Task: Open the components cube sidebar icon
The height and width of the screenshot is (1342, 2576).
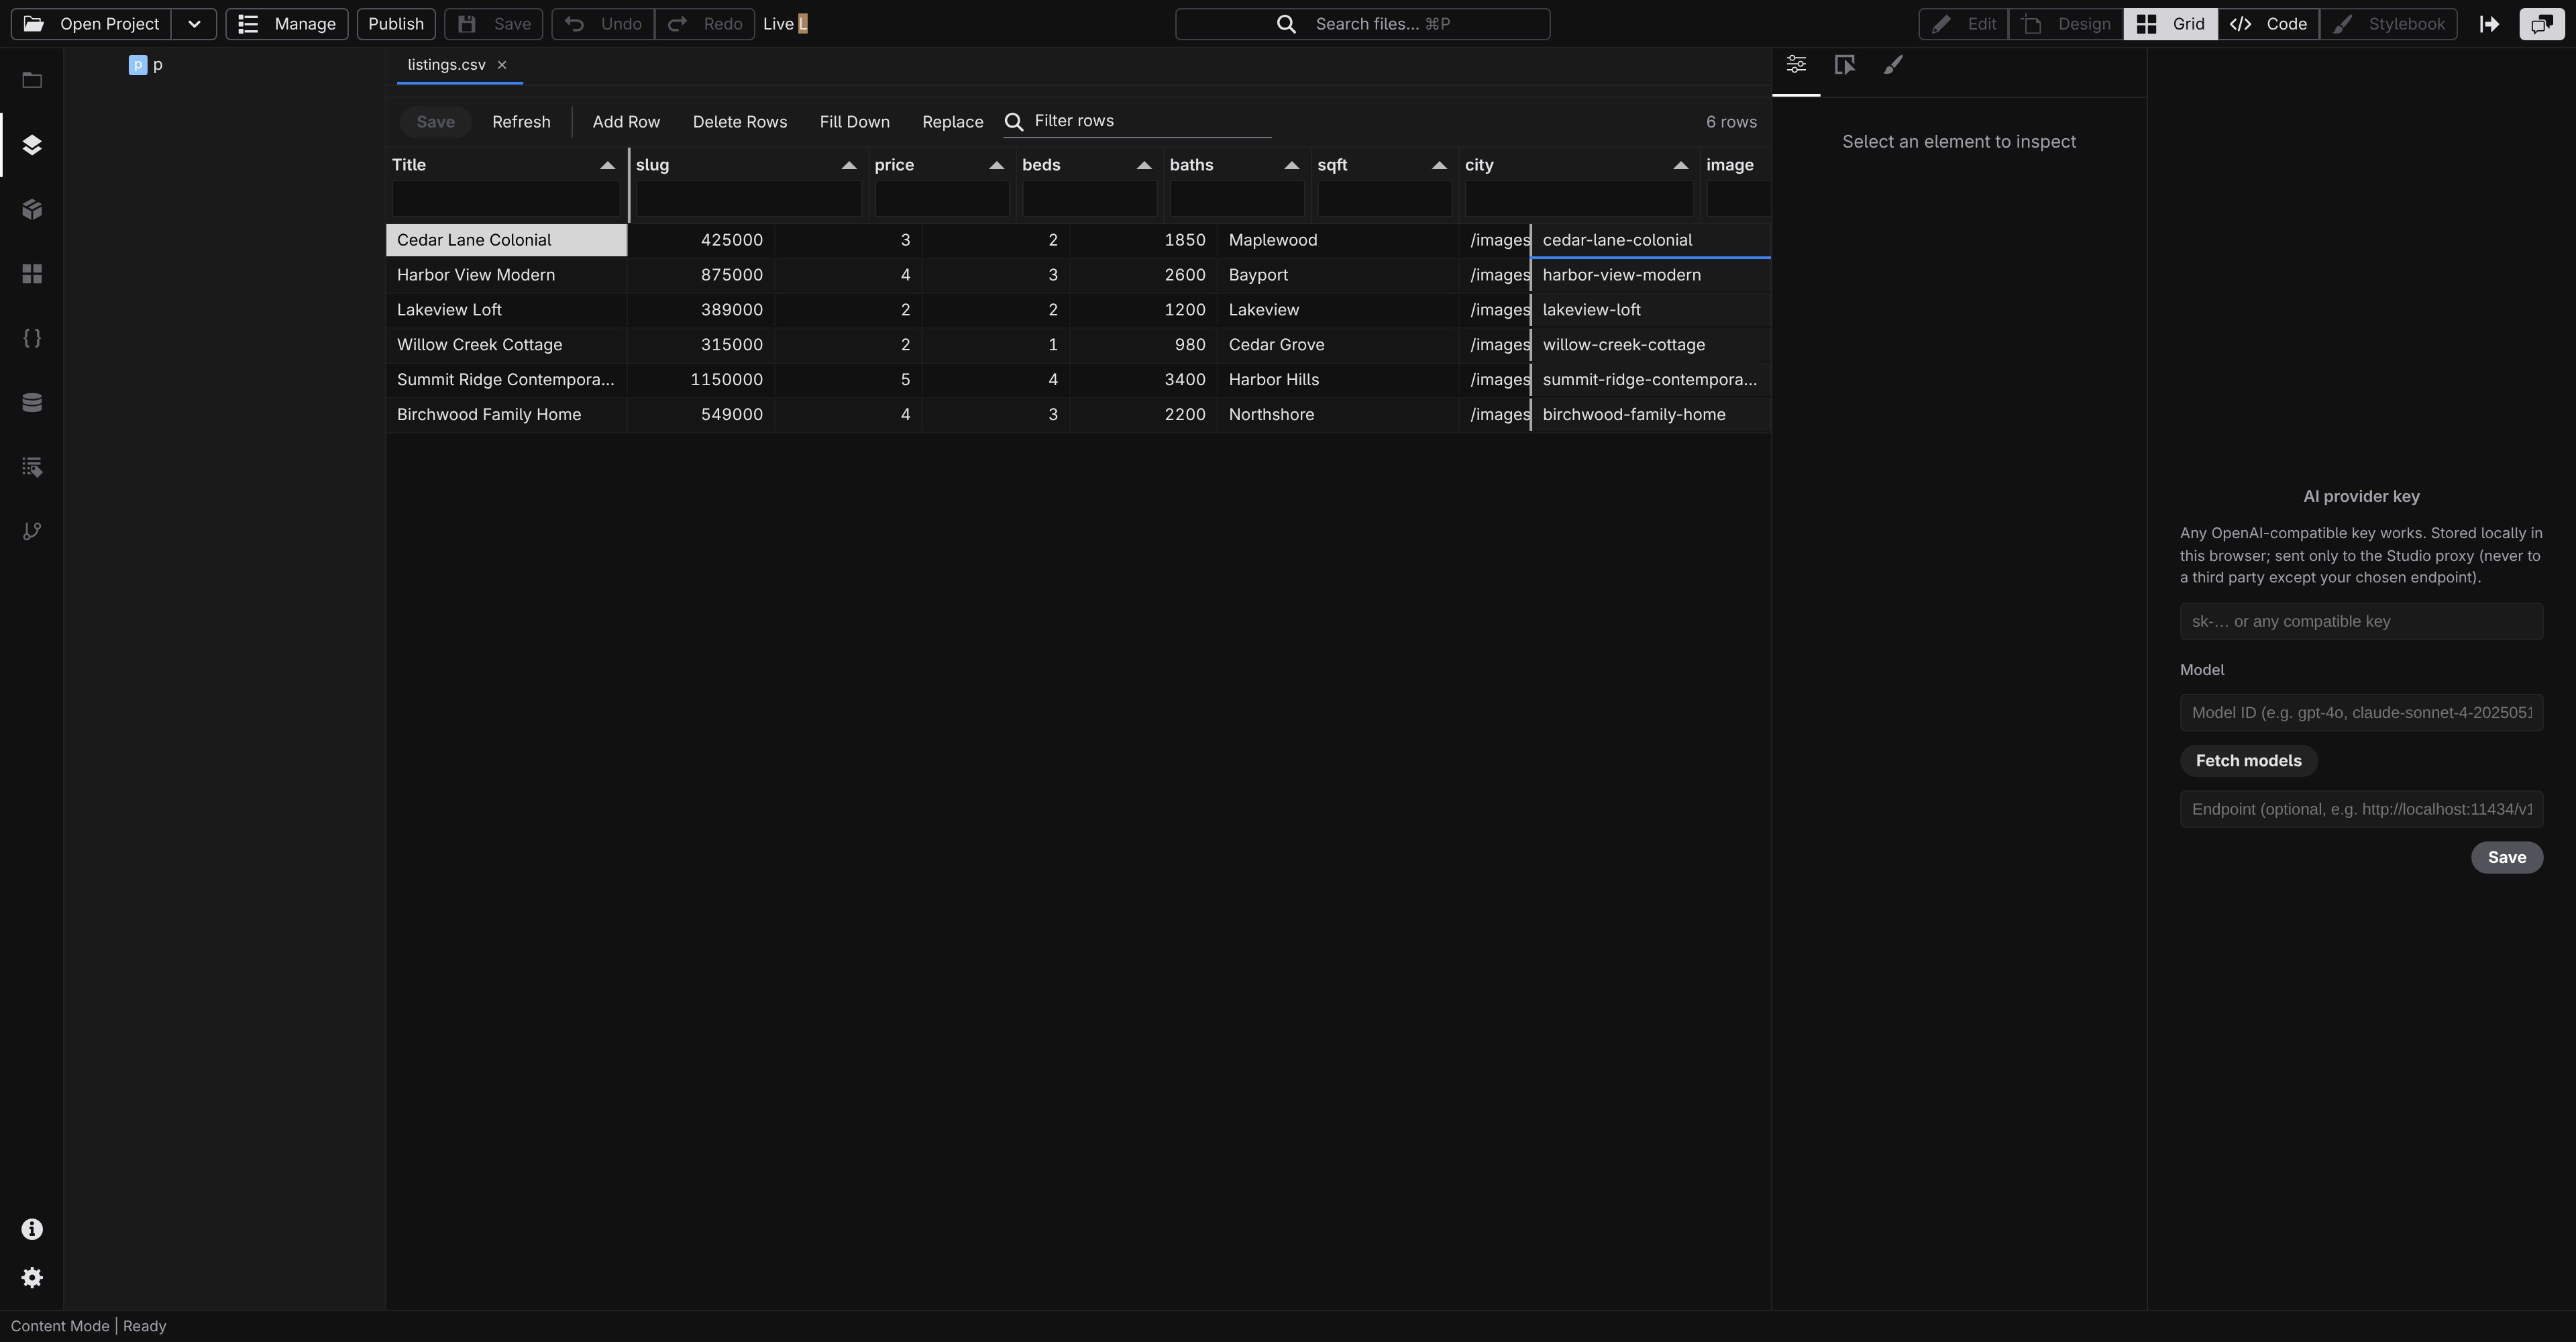Action: tap(32, 209)
